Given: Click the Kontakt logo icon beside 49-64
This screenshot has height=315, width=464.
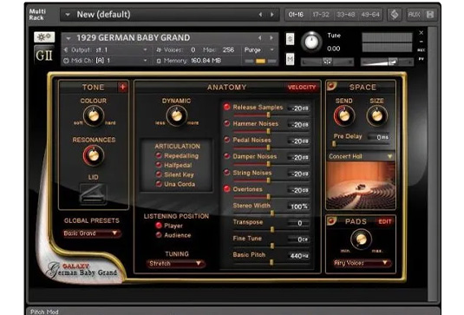Looking at the screenshot, I should [x=394, y=15].
